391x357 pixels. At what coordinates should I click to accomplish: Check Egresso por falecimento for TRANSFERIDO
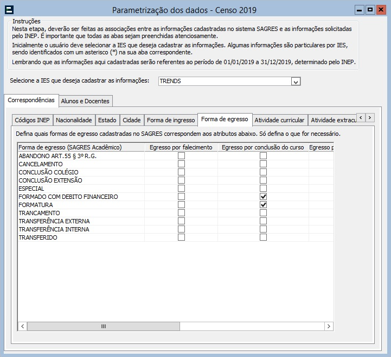181,237
